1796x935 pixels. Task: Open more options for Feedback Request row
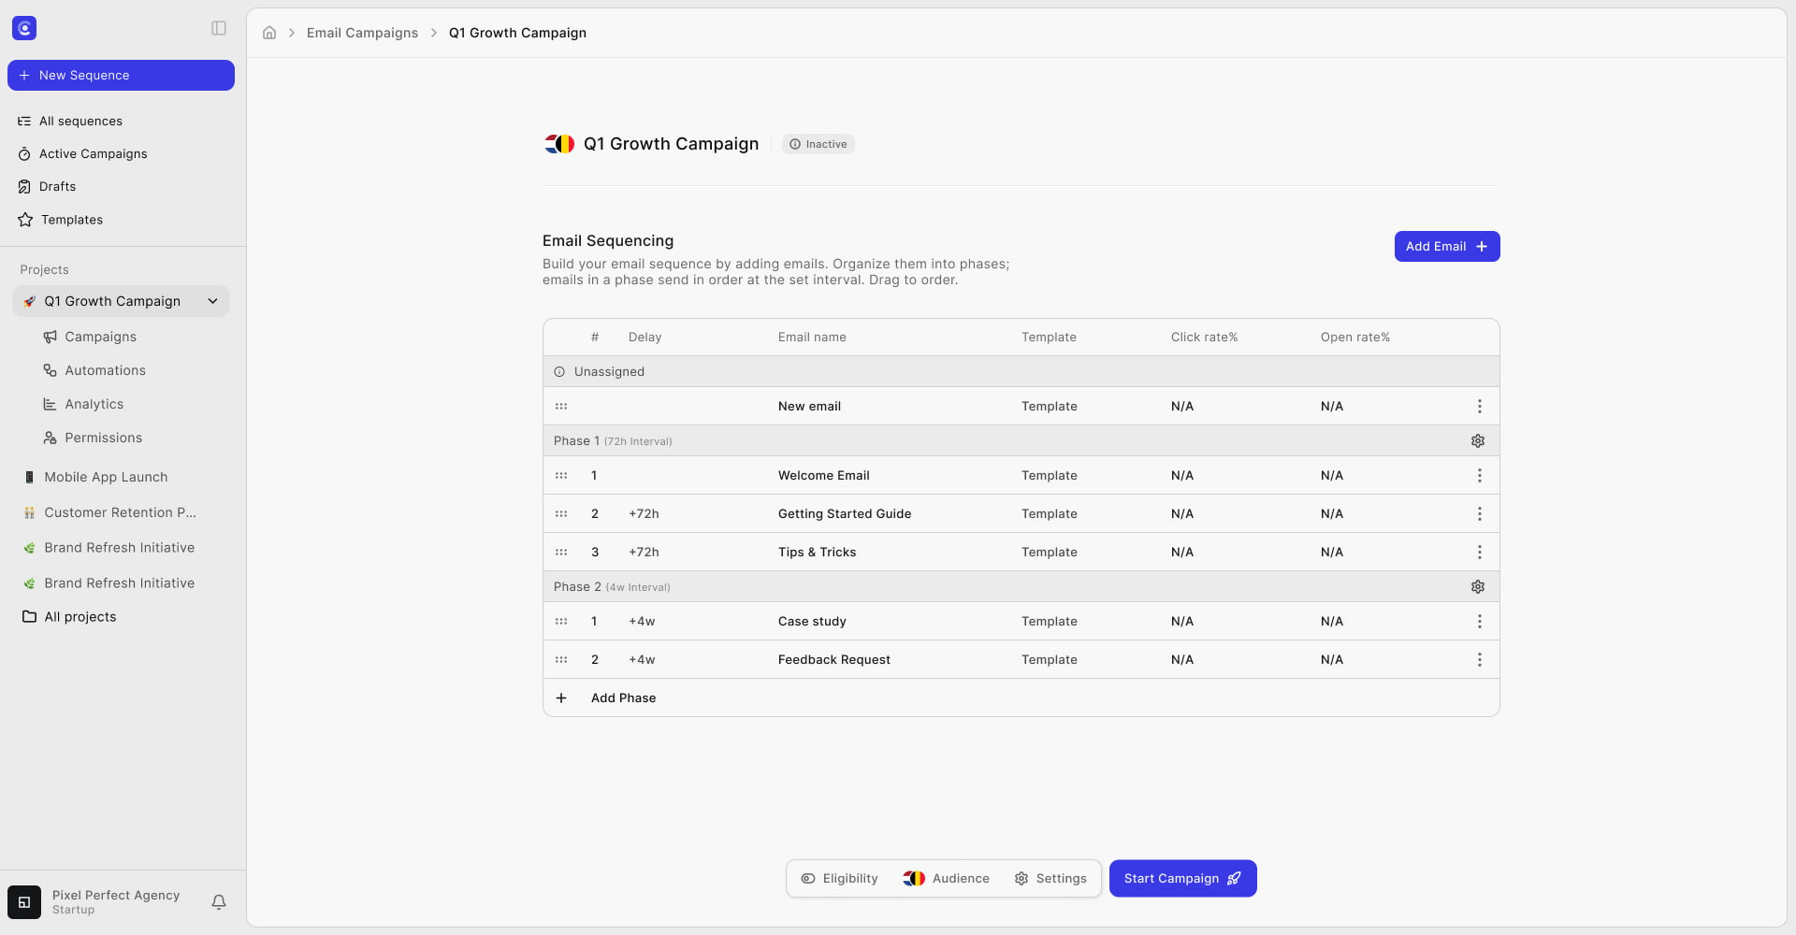point(1480,659)
